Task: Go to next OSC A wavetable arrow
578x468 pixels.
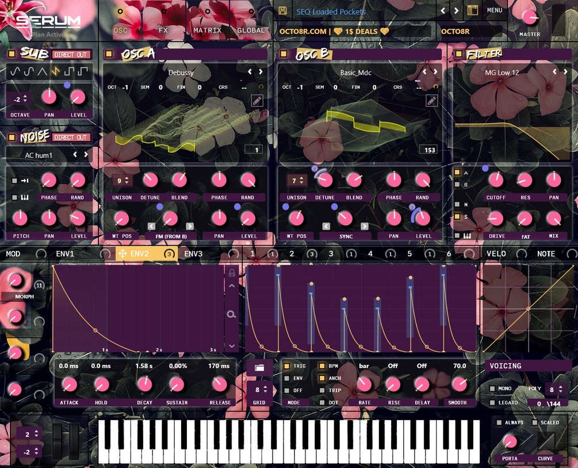Action: 261,71
